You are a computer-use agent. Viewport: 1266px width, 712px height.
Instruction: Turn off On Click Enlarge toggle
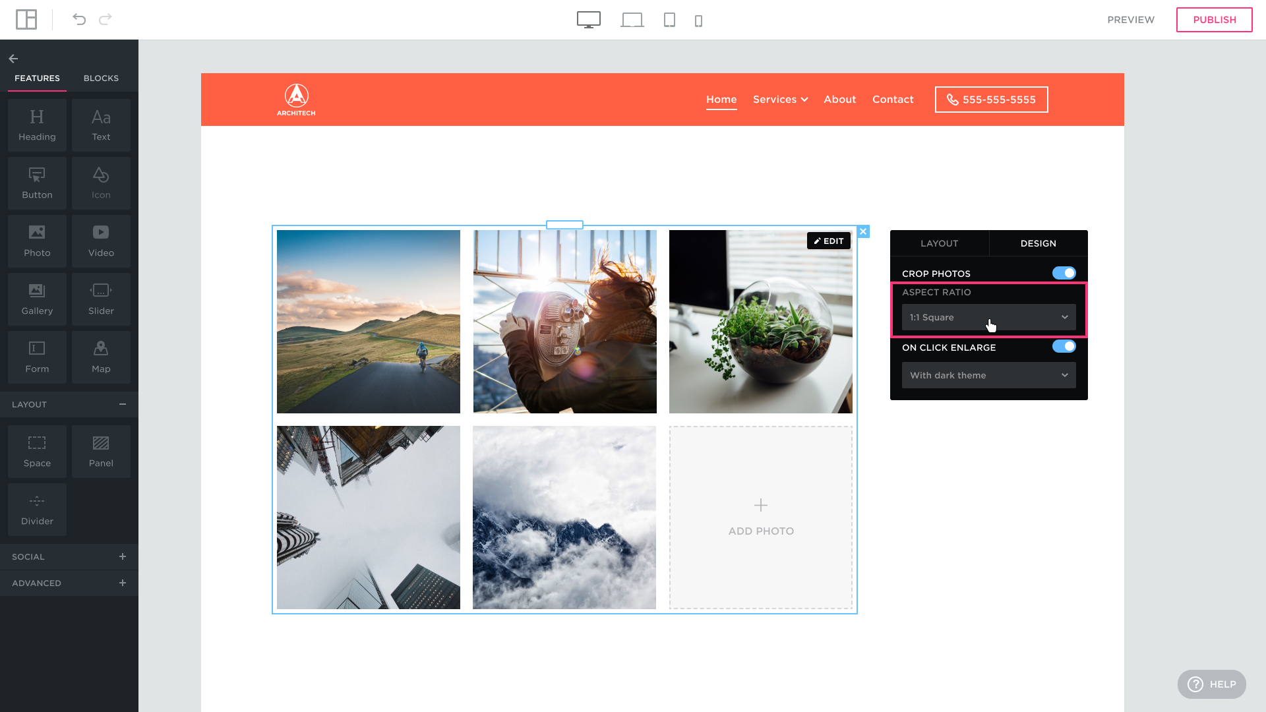[1064, 347]
